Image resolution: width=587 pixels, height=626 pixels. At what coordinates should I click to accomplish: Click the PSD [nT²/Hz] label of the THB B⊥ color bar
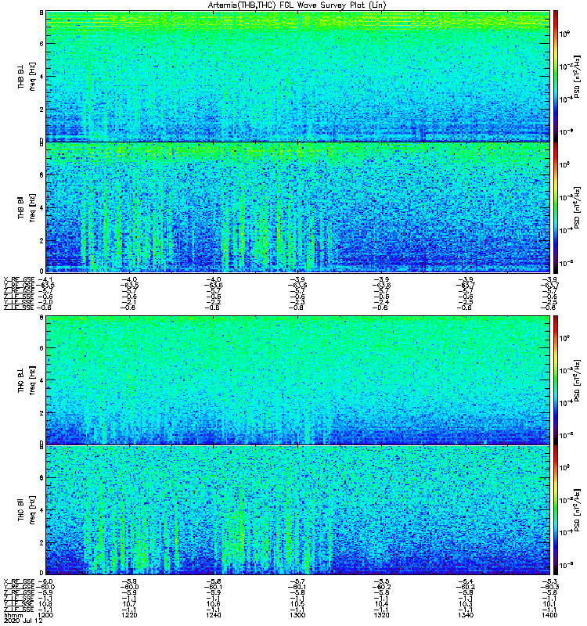(x=578, y=76)
